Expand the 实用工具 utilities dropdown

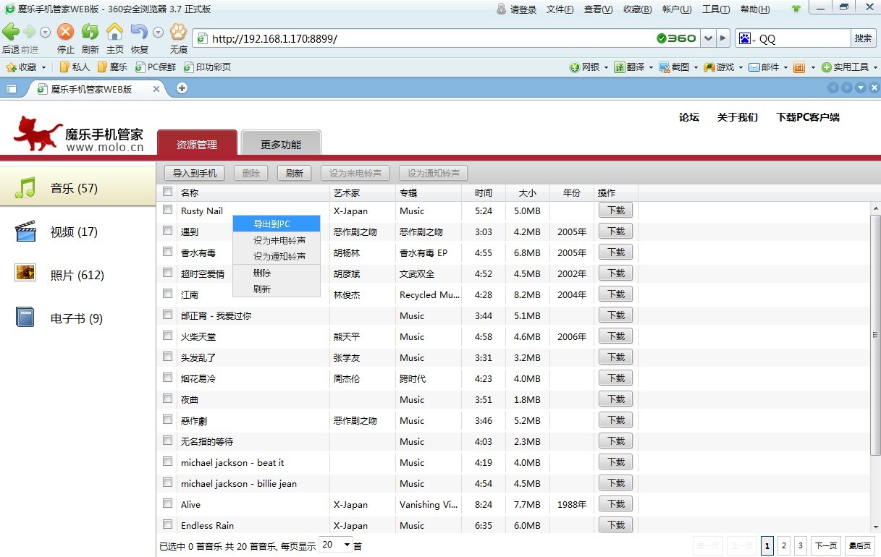(x=874, y=67)
